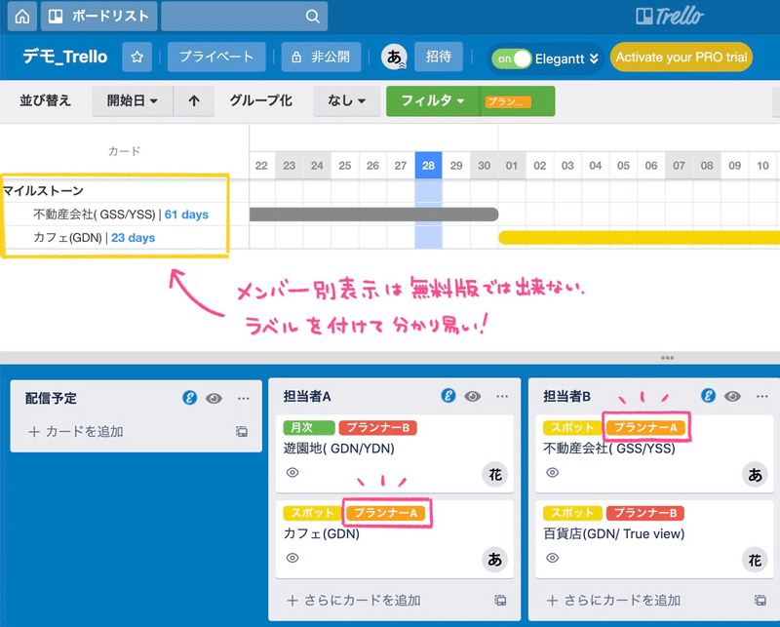Click Elegantt icon on 担当者B list
Screen dimensions: 780x627
click(709, 396)
